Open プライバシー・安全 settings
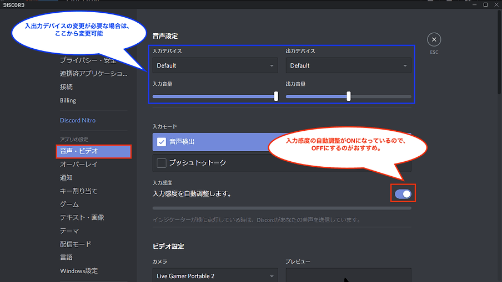 (x=88, y=60)
